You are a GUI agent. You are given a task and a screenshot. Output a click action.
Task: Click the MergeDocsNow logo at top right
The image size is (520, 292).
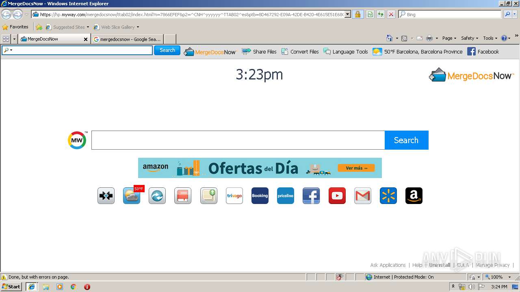(472, 75)
